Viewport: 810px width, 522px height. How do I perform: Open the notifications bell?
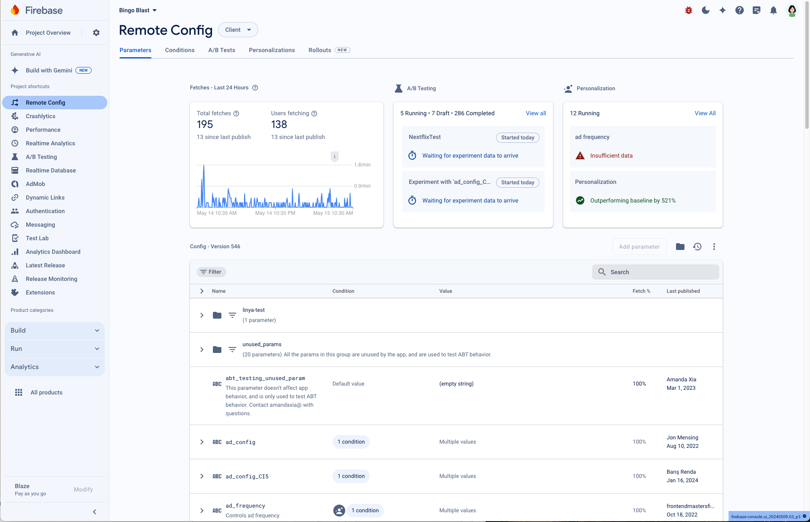[774, 10]
